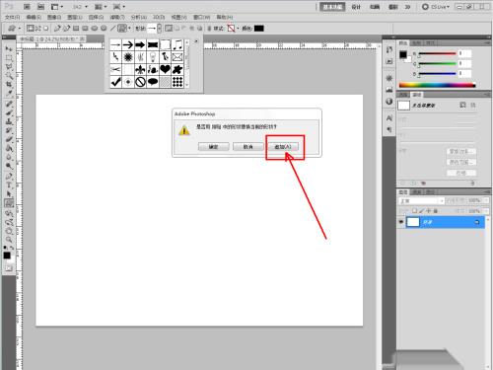Toggle Shape Layers mode in options bar

pos(31,29)
